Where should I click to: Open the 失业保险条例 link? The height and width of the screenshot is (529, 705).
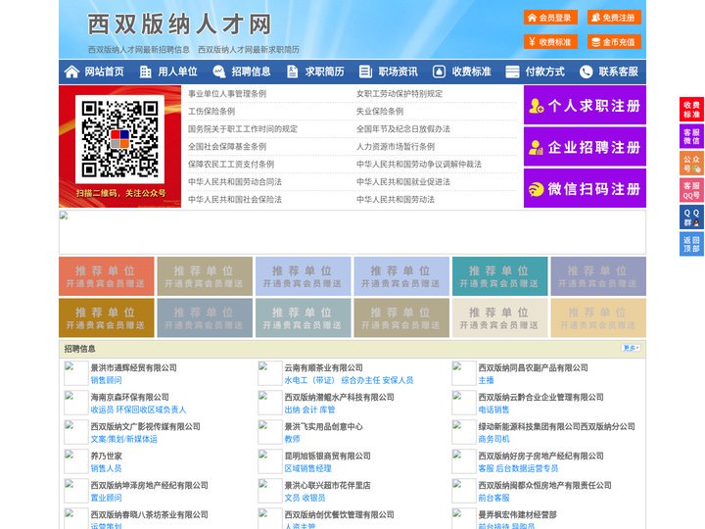tap(380, 111)
